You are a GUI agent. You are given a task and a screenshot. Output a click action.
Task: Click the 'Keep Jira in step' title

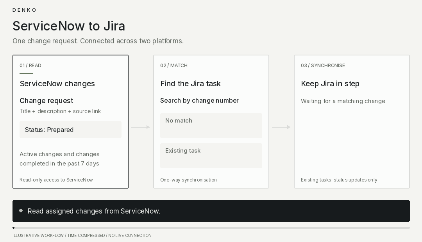click(330, 84)
